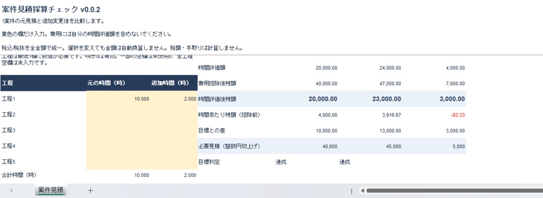Click the 目標判定 label

point(209,161)
